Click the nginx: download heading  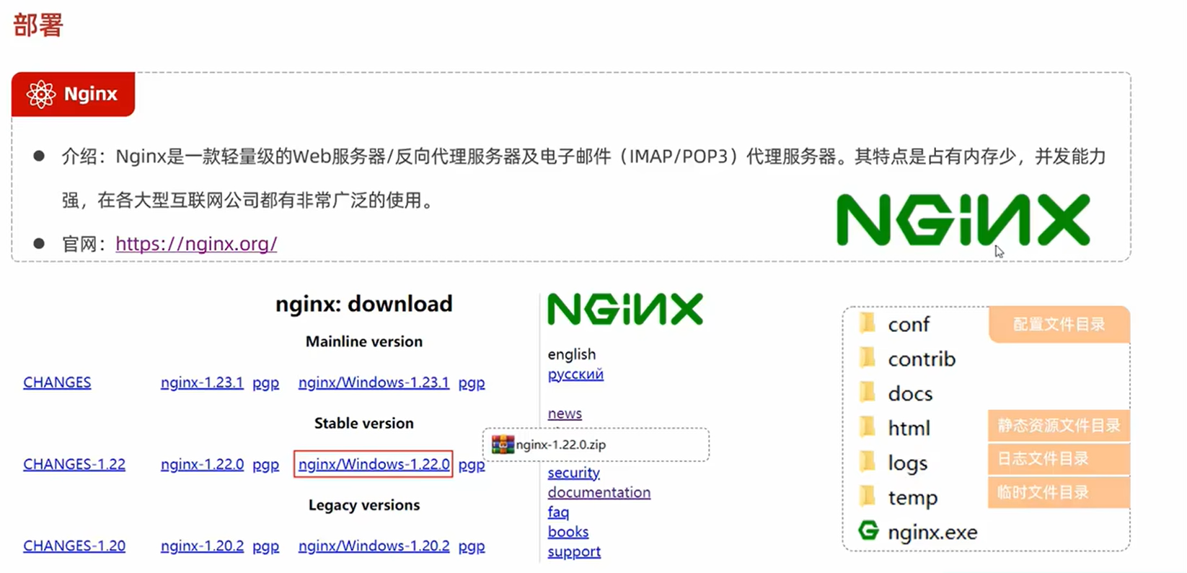click(x=364, y=304)
